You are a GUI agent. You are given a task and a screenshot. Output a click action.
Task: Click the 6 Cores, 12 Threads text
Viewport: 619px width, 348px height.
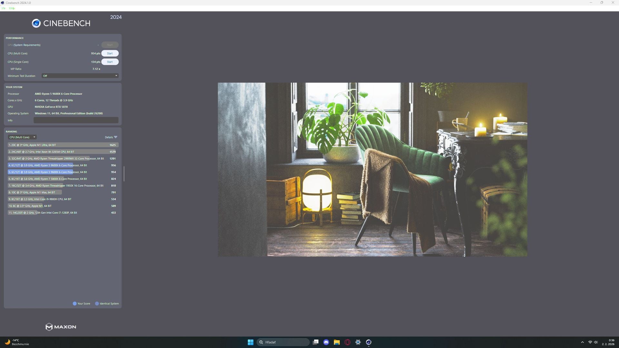[x=54, y=100]
